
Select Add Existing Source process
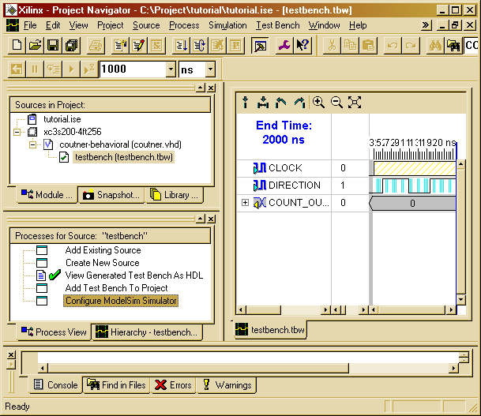point(103,250)
